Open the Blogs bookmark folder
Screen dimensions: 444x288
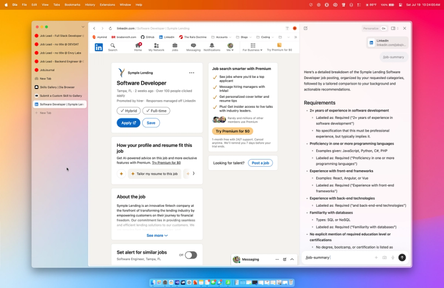(x=244, y=37)
